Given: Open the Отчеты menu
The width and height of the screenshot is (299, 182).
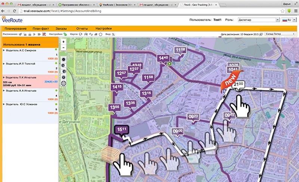Looking at the screenshot, I should click(81, 28).
